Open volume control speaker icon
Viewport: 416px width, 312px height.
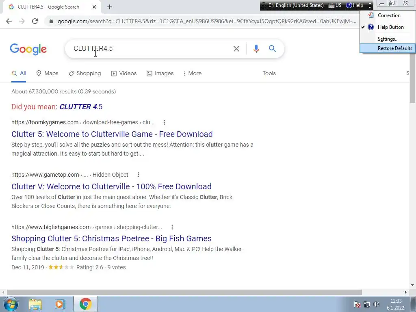[x=376, y=304]
